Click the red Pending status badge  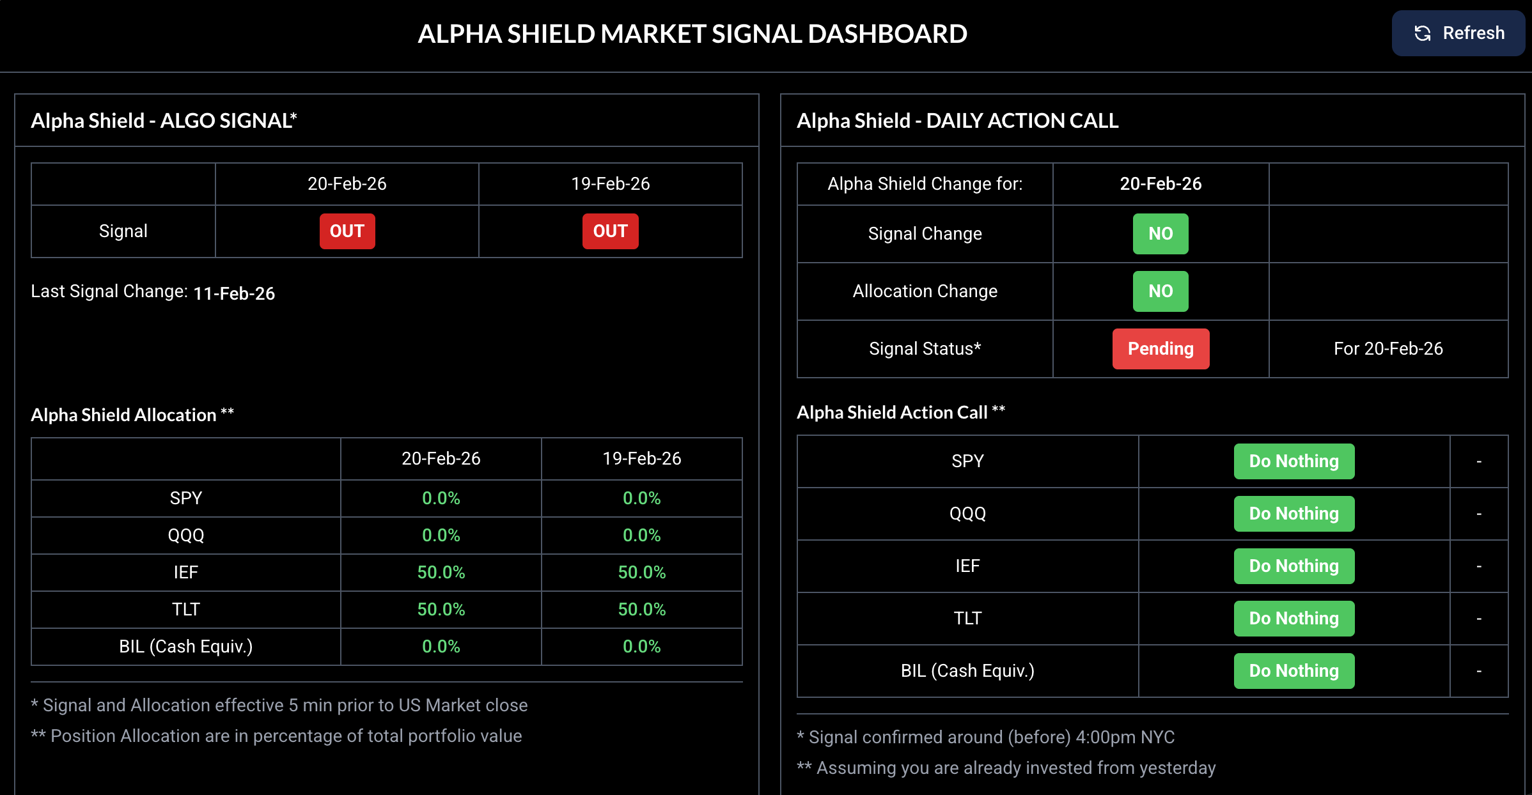point(1161,349)
